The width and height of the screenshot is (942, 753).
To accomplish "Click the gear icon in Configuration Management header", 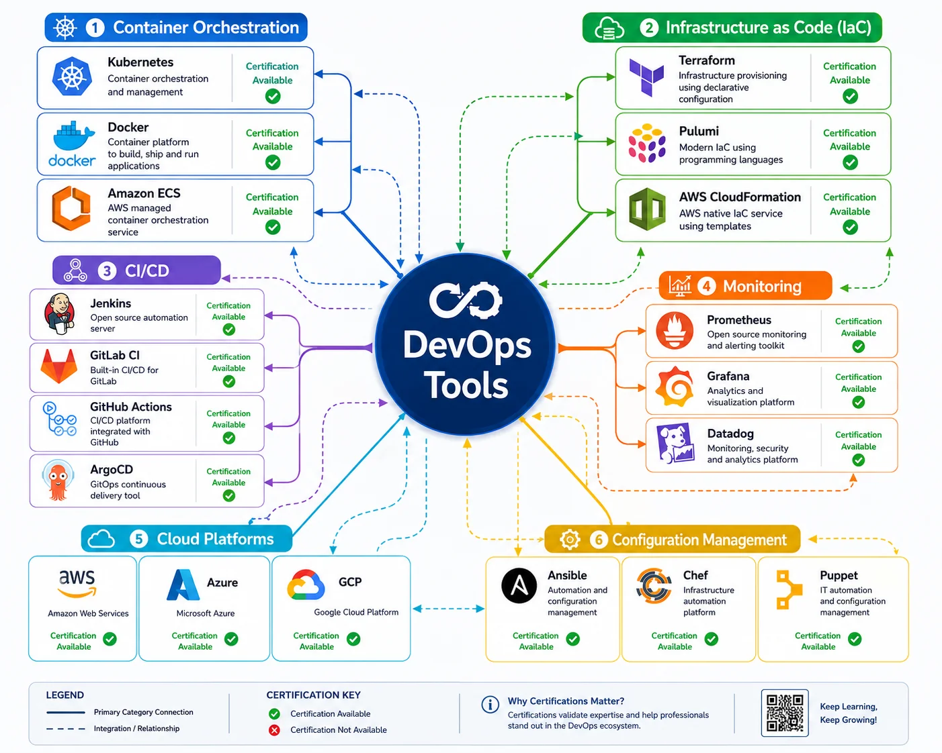I will (570, 539).
